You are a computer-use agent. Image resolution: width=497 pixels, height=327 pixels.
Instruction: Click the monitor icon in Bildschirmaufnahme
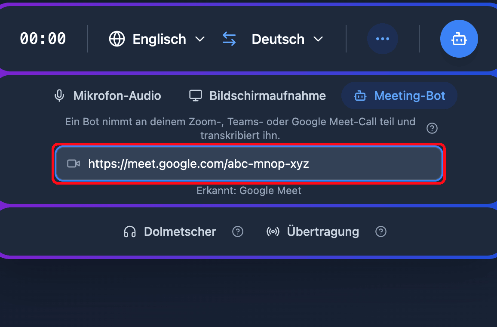point(196,96)
